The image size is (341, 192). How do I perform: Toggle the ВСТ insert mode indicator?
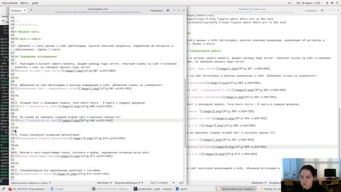[182, 183]
